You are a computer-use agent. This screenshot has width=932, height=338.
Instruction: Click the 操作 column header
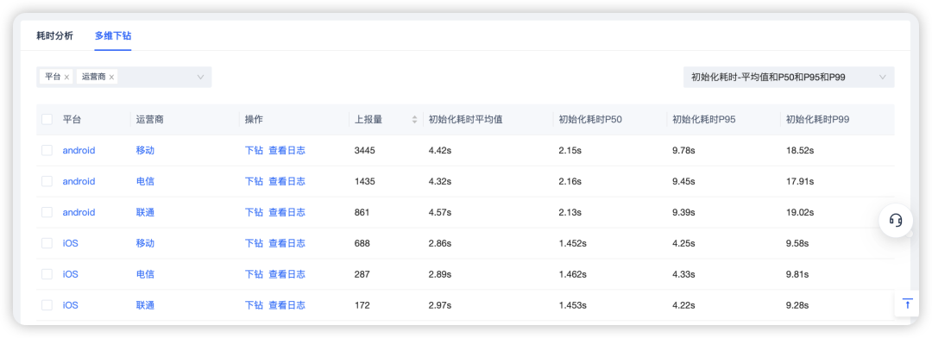point(254,119)
